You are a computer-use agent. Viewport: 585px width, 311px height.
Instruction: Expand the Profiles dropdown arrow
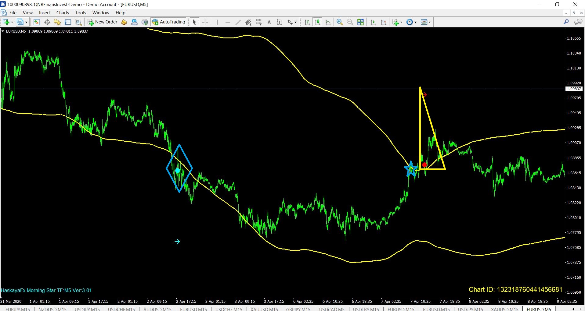point(26,22)
